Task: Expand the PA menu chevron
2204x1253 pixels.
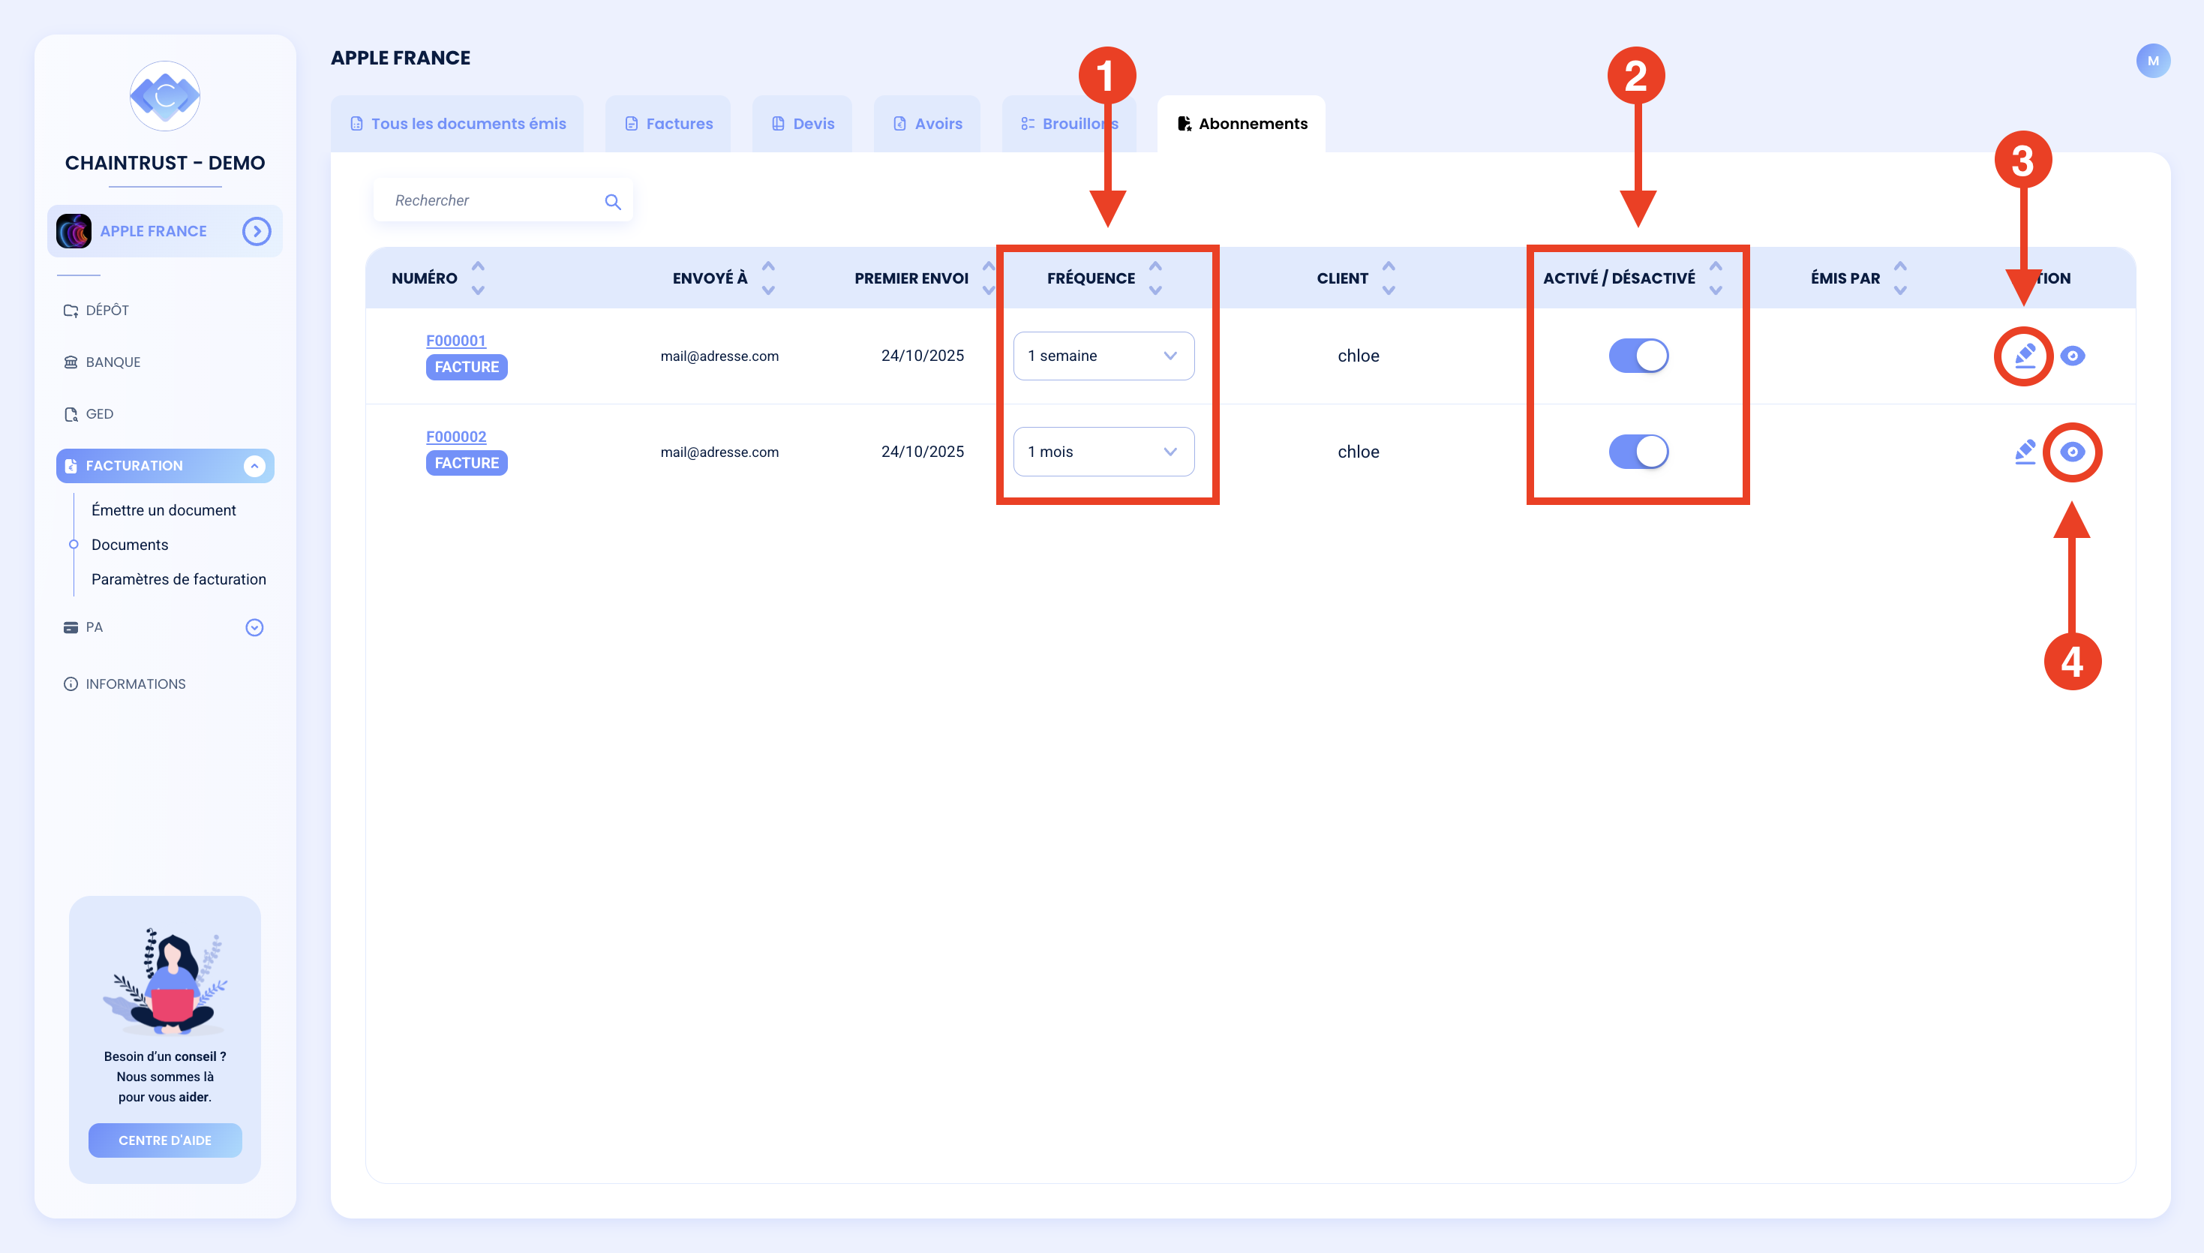Action: pos(254,627)
